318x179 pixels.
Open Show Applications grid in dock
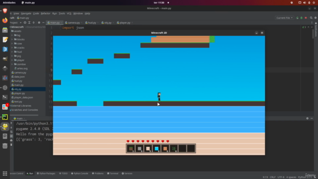tap(5, 174)
